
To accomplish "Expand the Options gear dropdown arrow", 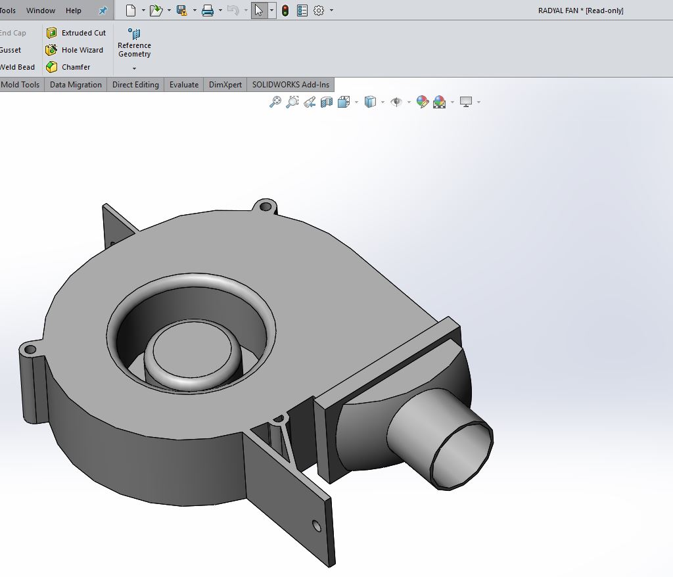I will 331,11.
